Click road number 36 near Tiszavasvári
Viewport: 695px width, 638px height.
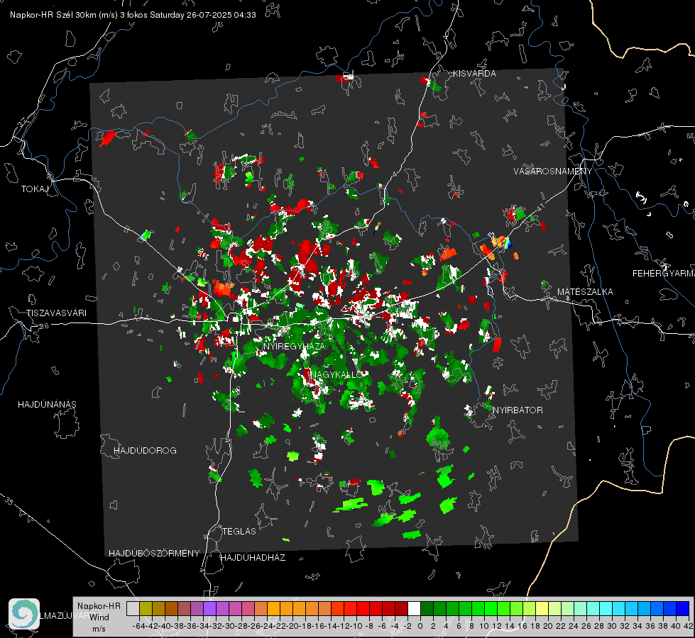pyautogui.click(x=44, y=326)
